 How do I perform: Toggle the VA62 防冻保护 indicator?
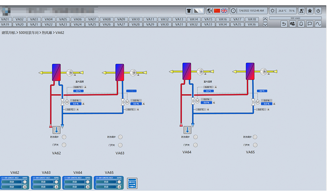[64, 137]
